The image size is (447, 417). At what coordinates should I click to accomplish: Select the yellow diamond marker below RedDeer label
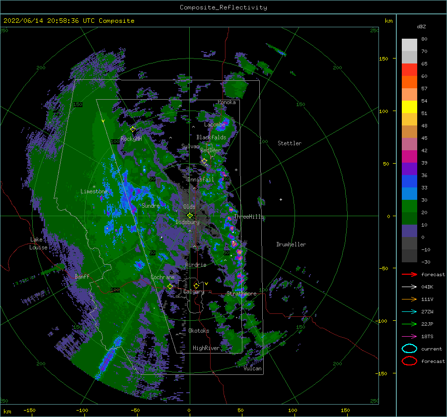coord(204,161)
